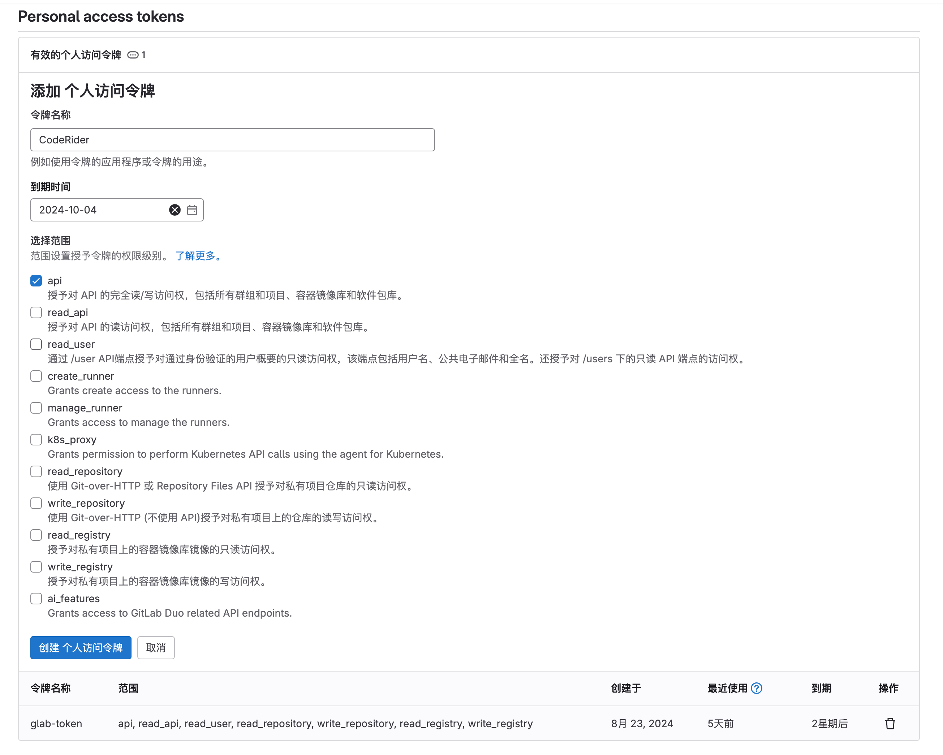Image resolution: width=943 pixels, height=755 pixels.
Task: Click the expiration date field 2024-10-04
Action: pyautogui.click(x=117, y=210)
